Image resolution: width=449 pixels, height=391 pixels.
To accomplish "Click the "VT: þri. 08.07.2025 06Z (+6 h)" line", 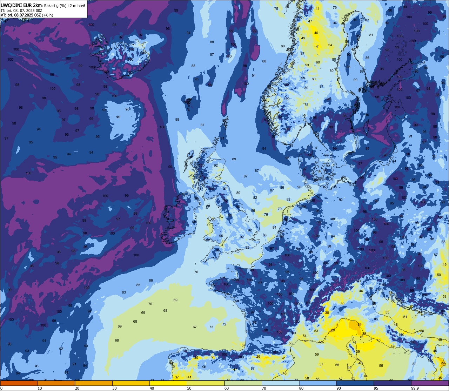I will coord(27,15).
